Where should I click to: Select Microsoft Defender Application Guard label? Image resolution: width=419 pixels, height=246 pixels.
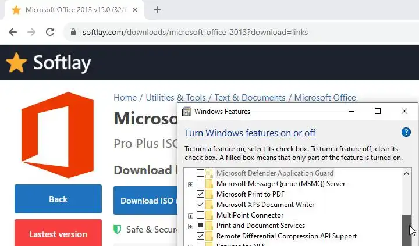(275, 173)
